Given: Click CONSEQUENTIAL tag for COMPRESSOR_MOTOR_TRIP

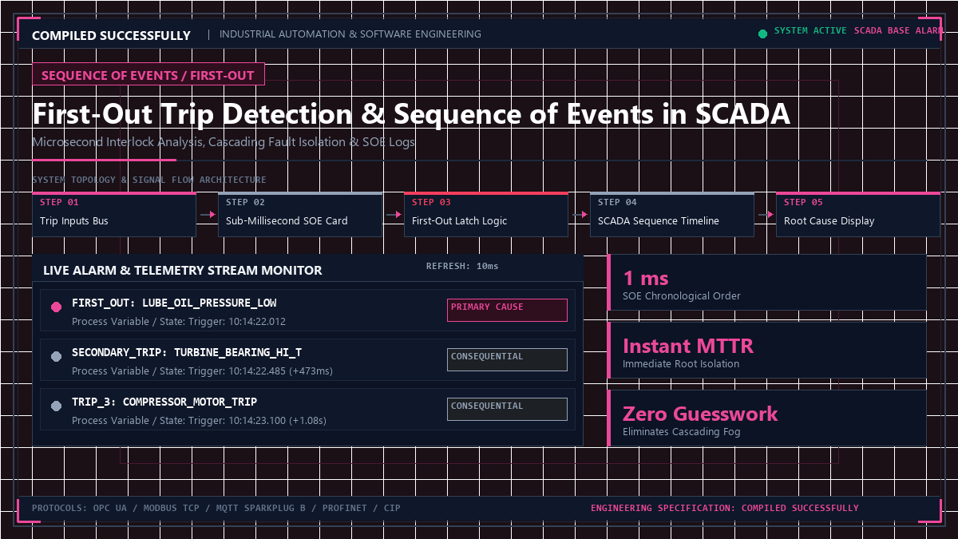Looking at the screenshot, I should click(507, 409).
